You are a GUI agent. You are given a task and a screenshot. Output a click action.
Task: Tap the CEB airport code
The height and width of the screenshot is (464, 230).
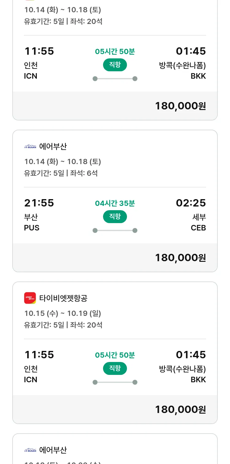click(x=198, y=228)
